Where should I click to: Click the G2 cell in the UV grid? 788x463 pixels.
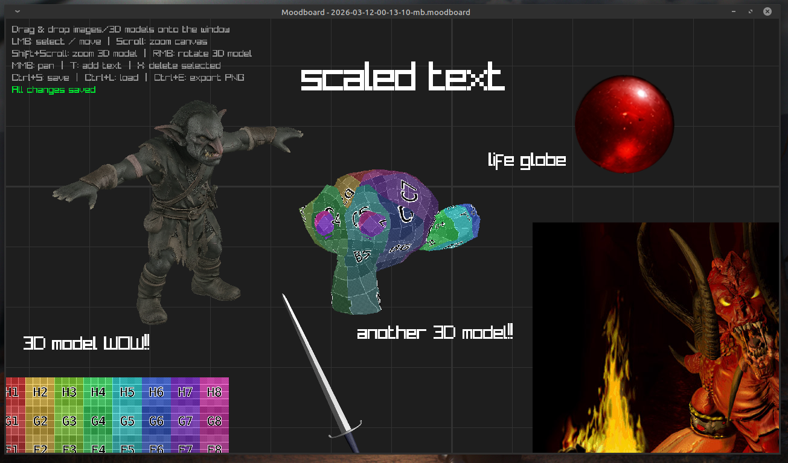[x=40, y=421]
